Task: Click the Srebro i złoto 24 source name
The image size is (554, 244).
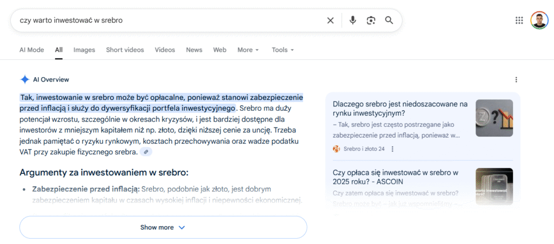Action: [364, 149]
